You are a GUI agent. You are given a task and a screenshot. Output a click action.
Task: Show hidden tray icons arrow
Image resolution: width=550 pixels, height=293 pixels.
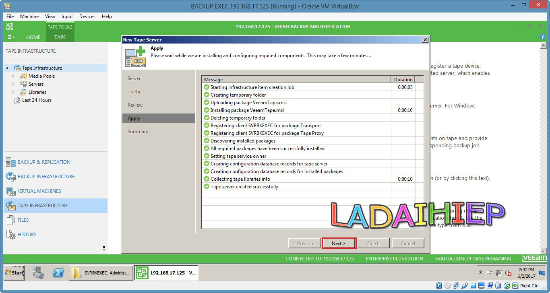[x=480, y=273]
